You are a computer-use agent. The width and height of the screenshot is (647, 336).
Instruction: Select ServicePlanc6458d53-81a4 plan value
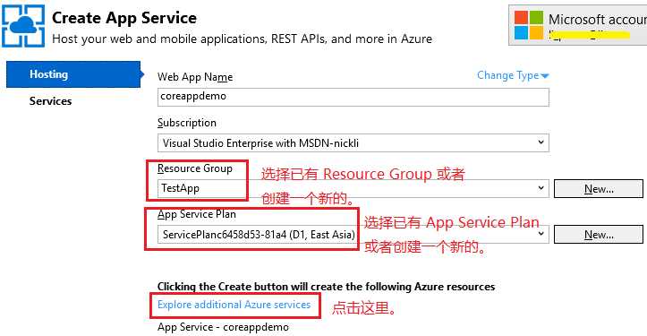click(x=259, y=235)
